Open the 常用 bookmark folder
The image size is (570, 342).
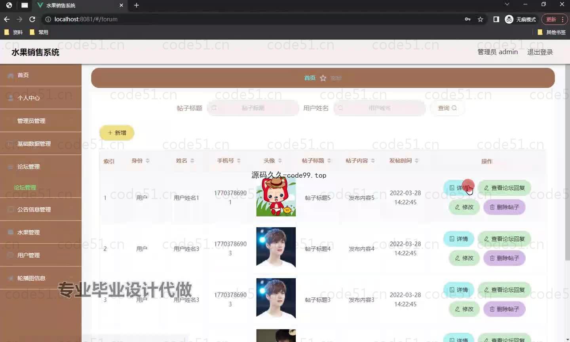(39, 32)
